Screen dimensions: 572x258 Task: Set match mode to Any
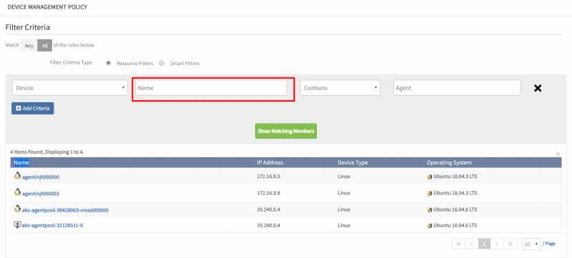coord(29,46)
